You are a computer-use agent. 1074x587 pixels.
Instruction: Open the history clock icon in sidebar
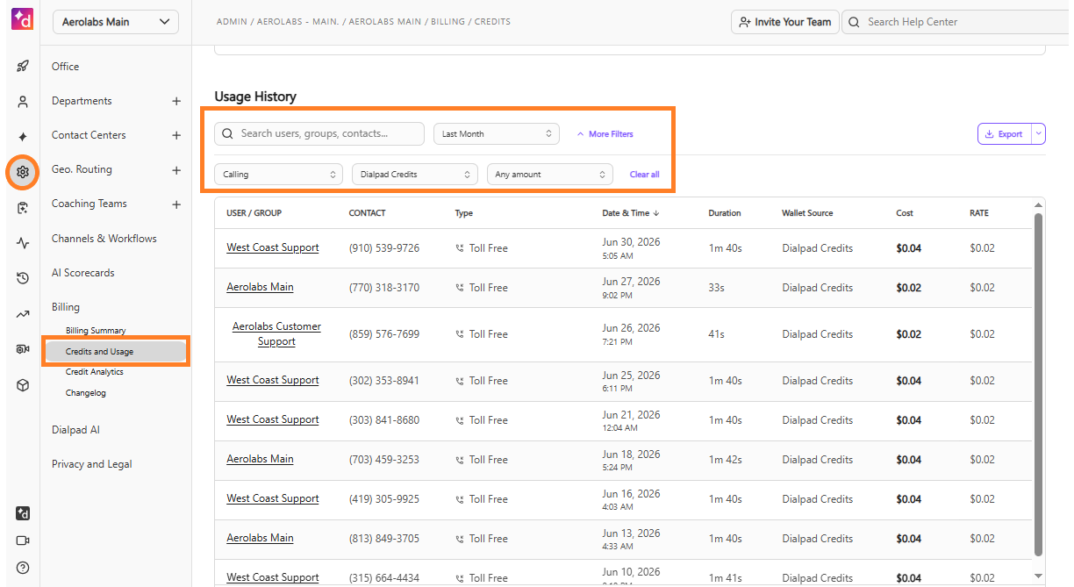pyautogui.click(x=23, y=278)
